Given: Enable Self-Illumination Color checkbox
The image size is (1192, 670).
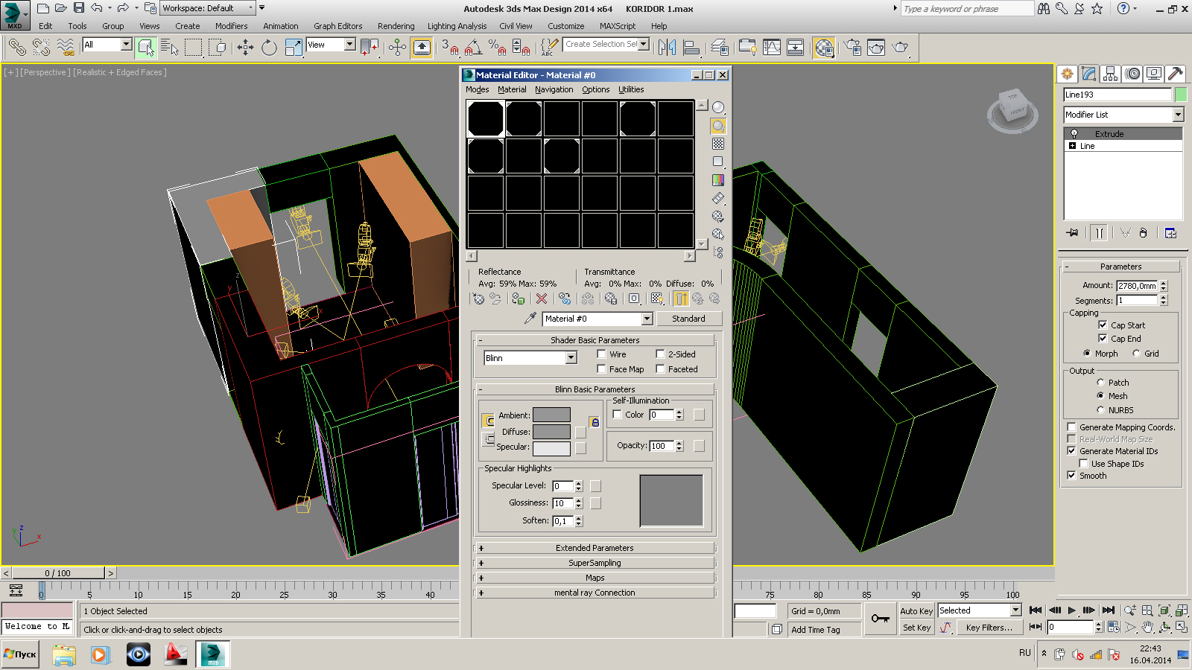Looking at the screenshot, I should tap(617, 415).
